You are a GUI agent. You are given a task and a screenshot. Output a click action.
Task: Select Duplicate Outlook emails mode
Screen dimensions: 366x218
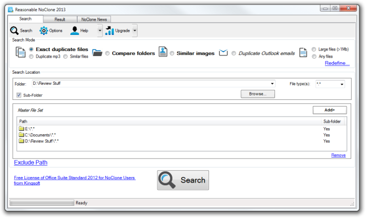click(x=233, y=53)
